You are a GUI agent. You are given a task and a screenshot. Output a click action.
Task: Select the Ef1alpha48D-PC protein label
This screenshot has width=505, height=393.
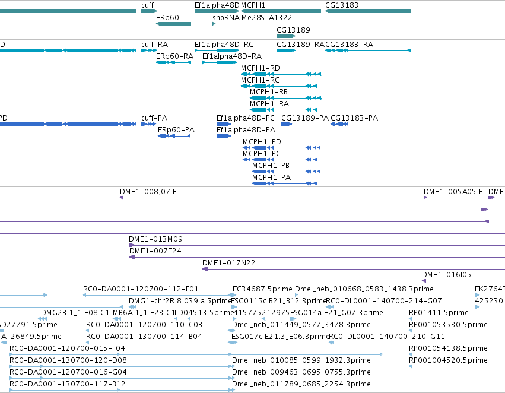pyautogui.click(x=246, y=118)
